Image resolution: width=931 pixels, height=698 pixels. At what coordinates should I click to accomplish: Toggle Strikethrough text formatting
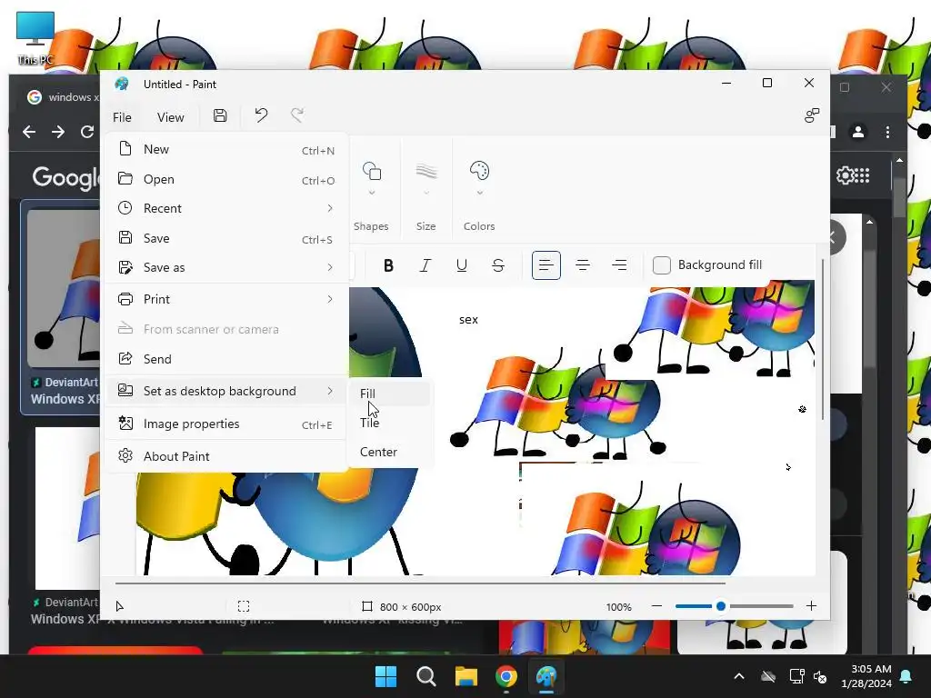tap(498, 265)
